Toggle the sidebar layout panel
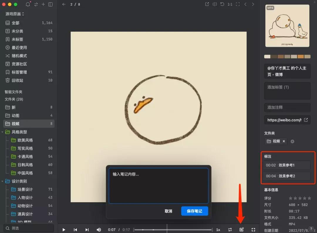 tap(50, 4)
